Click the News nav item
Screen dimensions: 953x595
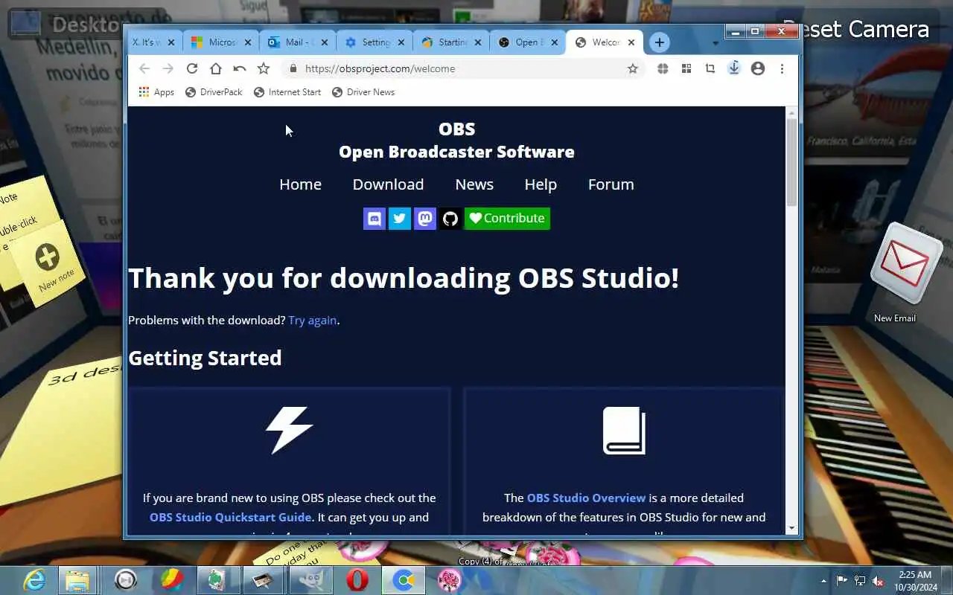(474, 184)
